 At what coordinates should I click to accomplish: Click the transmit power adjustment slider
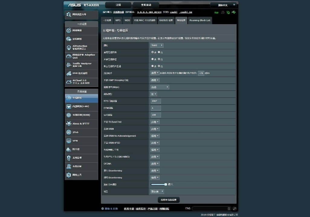coord(159,184)
